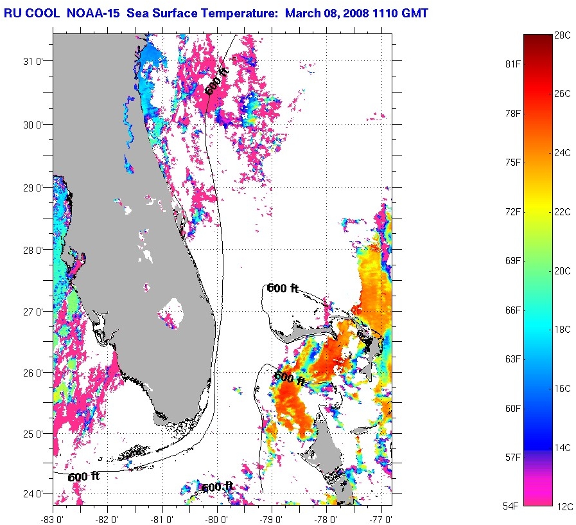Click the '-77 0'' longitude label

(x=381, y=519)
